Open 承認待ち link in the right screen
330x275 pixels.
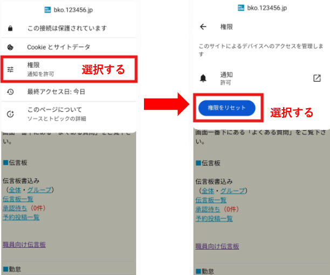[x=207, y=209]
